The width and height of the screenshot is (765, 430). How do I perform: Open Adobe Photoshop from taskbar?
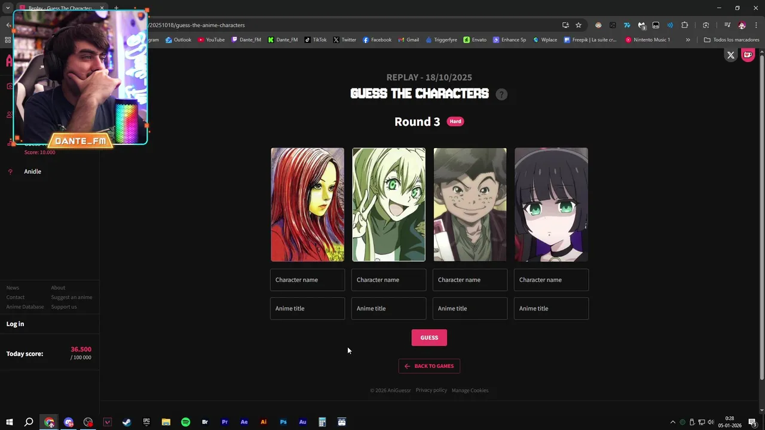click(x=283, y=422)
